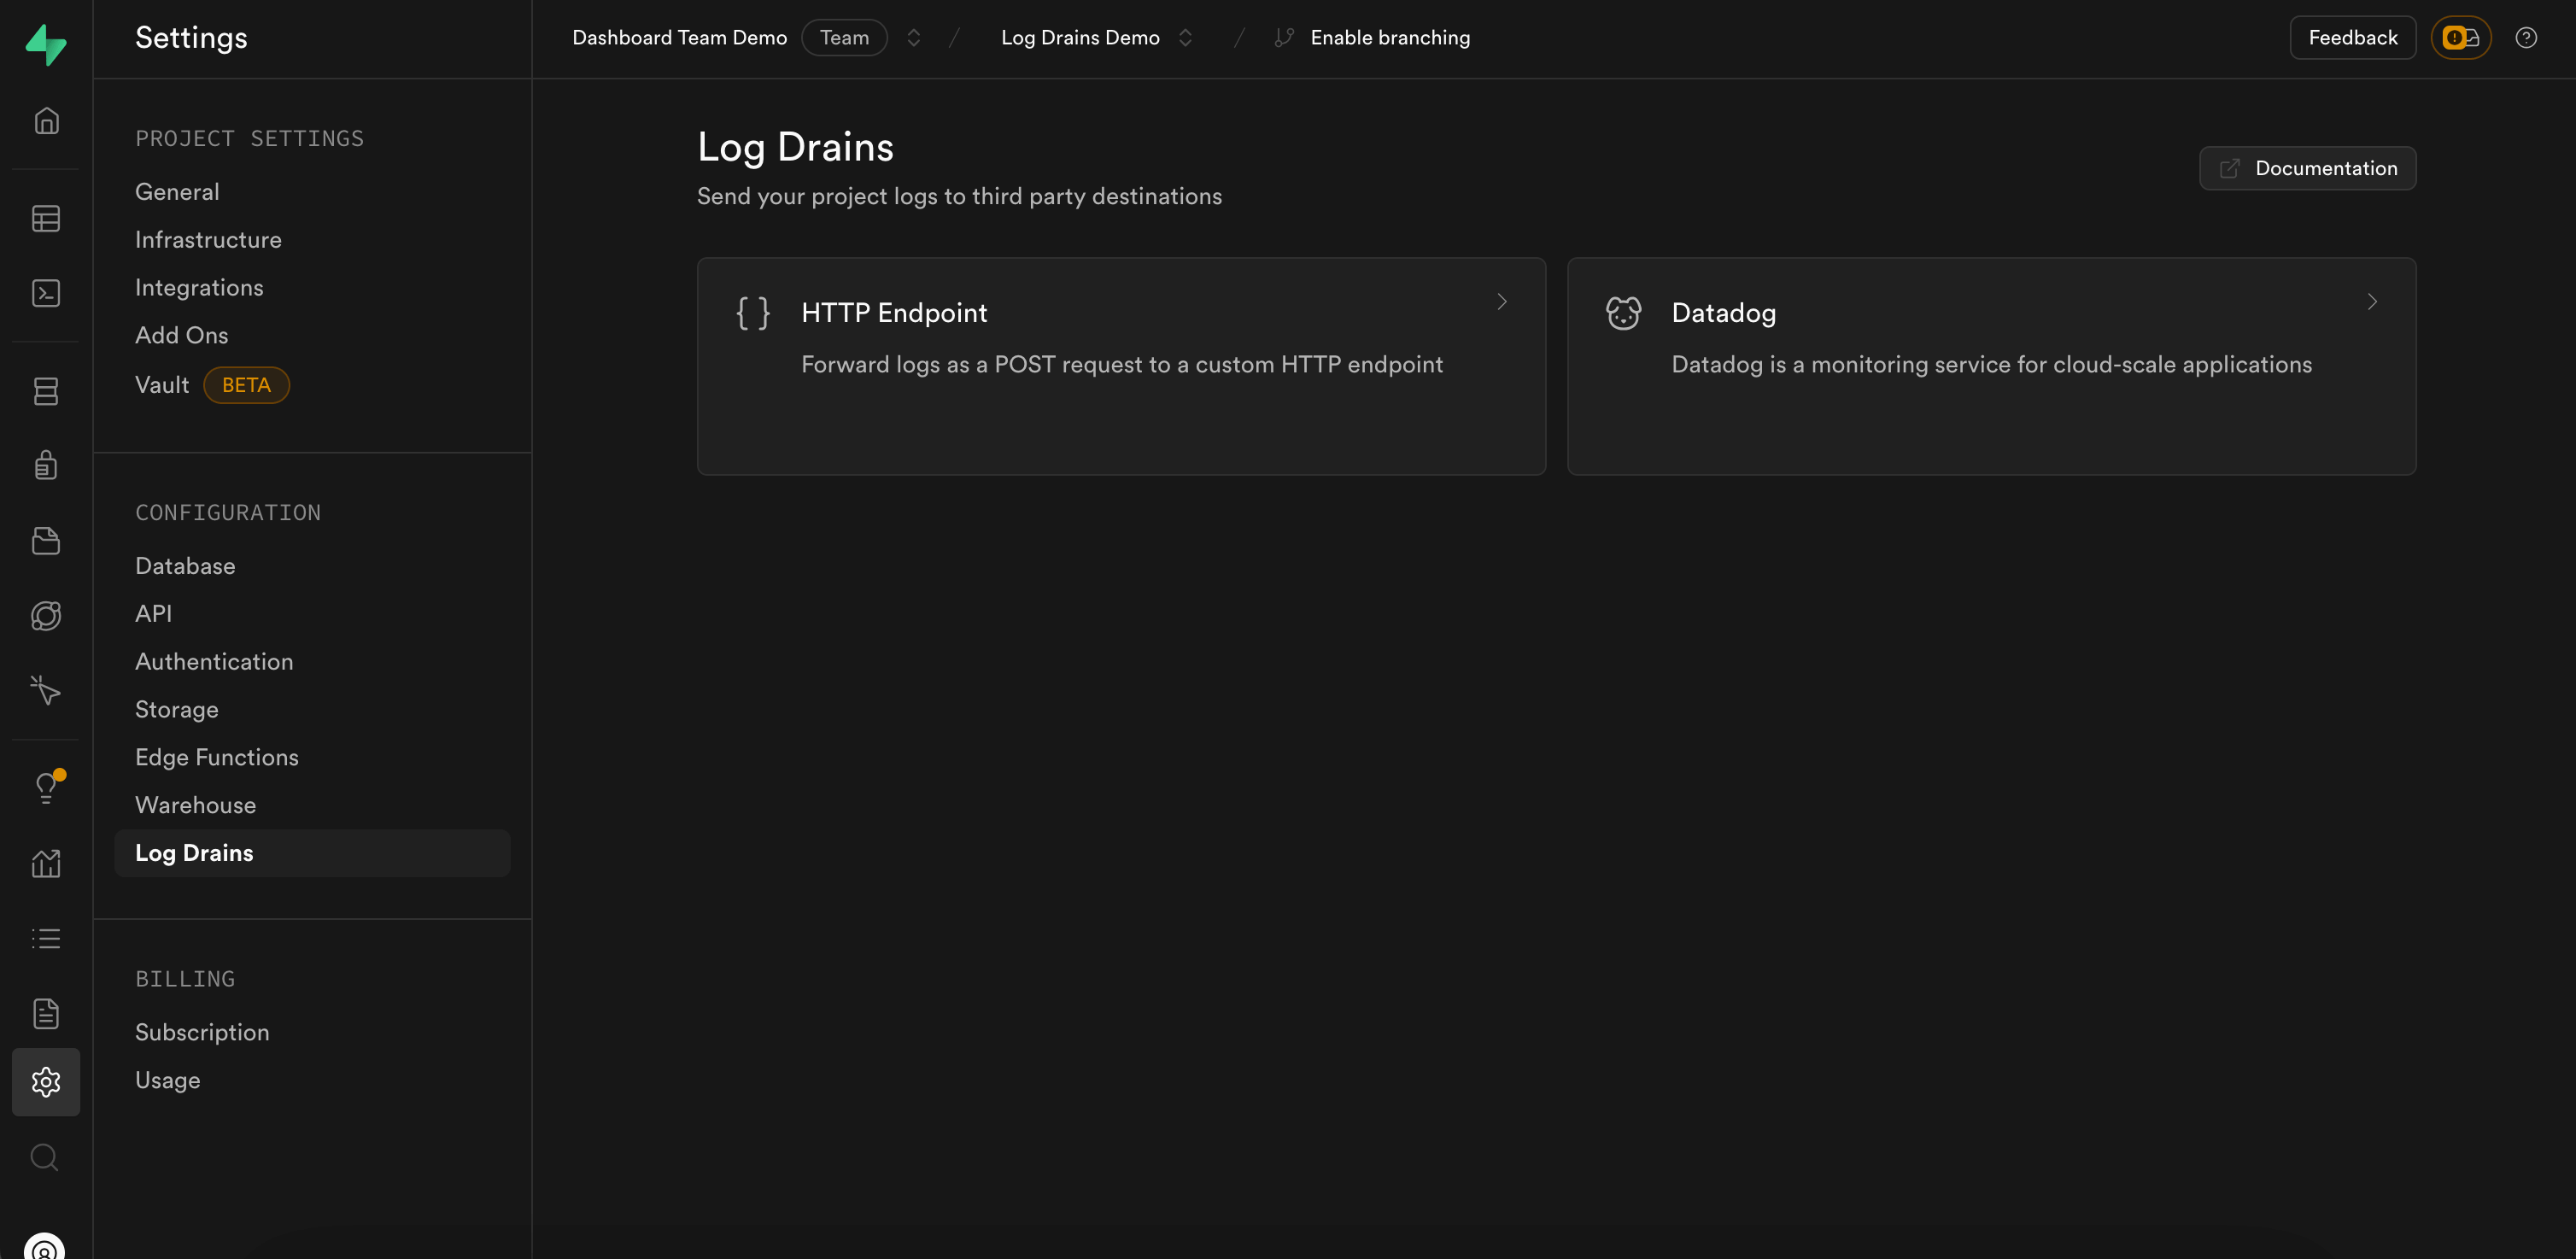Screen dimensions: 2576x1259
Task: Click the Feedback button
Action: coord(2352,38)
